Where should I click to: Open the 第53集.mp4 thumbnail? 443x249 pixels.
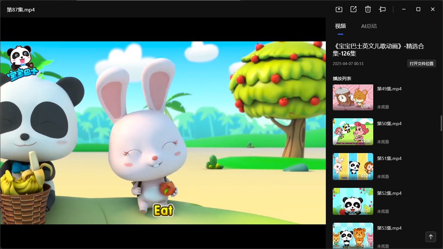point(353,236)
